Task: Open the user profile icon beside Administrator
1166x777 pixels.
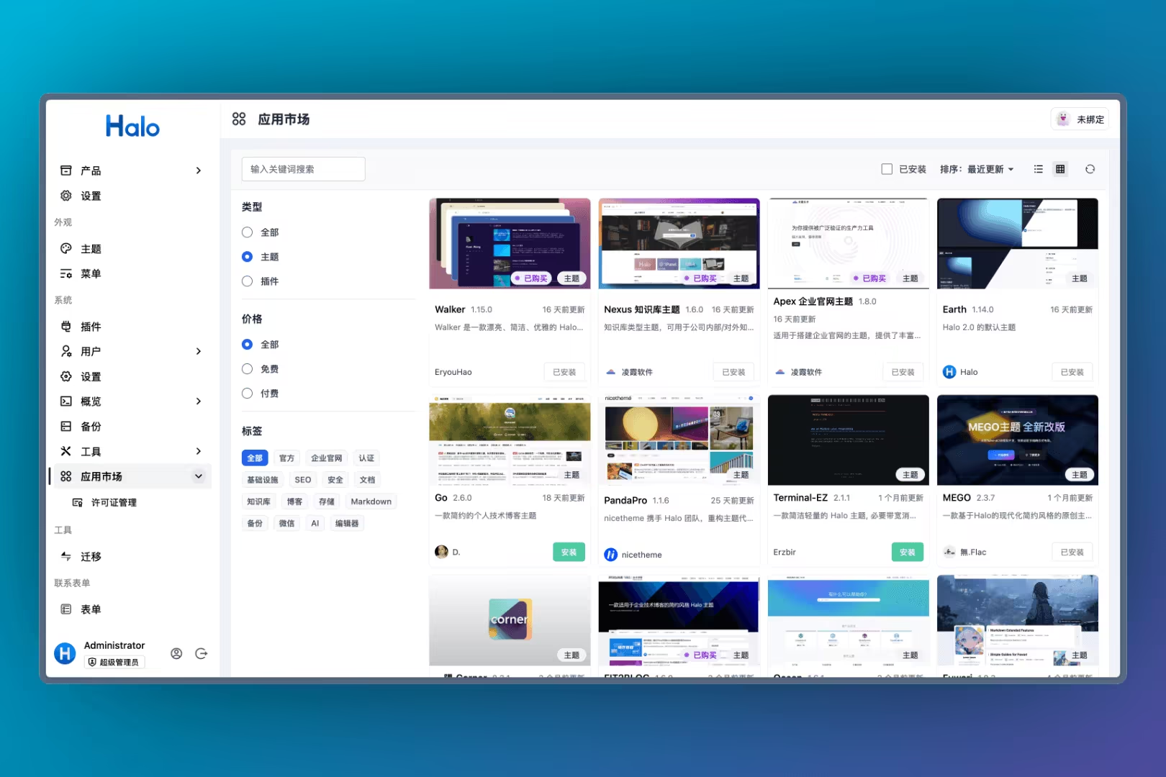Action: tap(176, 653)
